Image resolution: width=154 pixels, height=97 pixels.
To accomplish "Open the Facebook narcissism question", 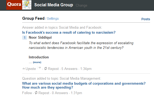I will tap(69, 32).
